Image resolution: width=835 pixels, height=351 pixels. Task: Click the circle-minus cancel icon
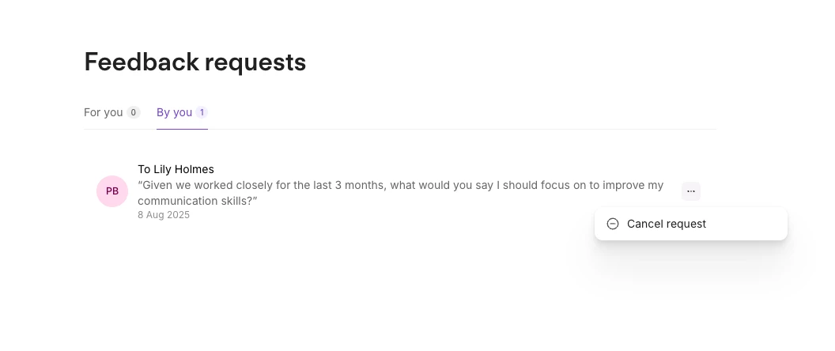pyautogui.click(x=613, y=224)
